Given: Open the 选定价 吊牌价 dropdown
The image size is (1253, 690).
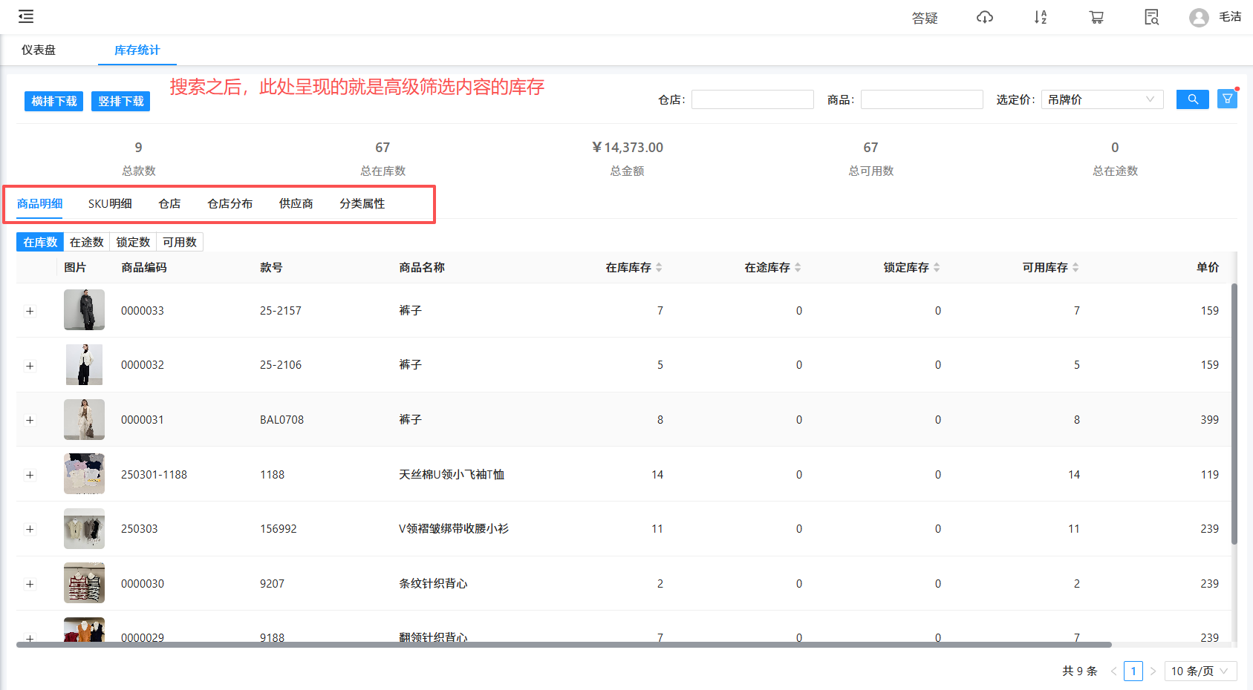Looking at the screenshot, I should click(x=1101, y=99).
